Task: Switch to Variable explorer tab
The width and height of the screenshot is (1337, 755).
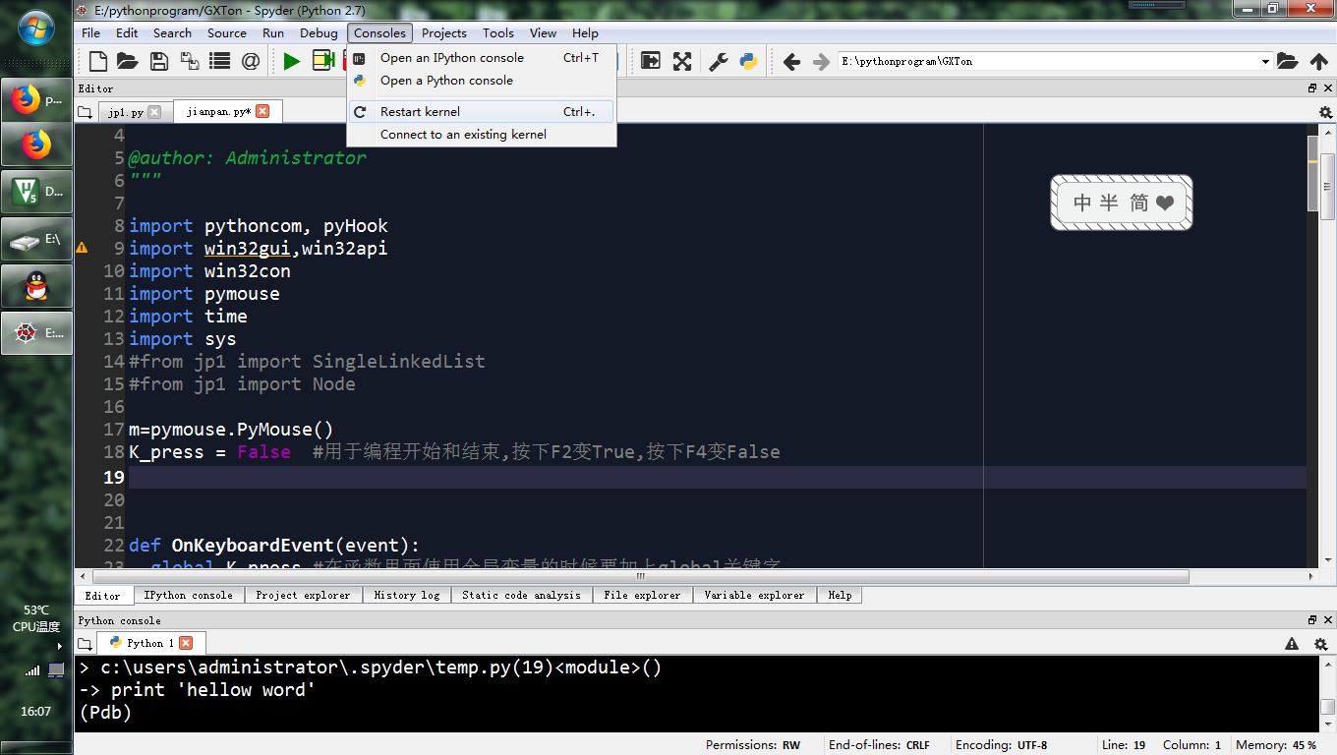Action: coord(754,595)
